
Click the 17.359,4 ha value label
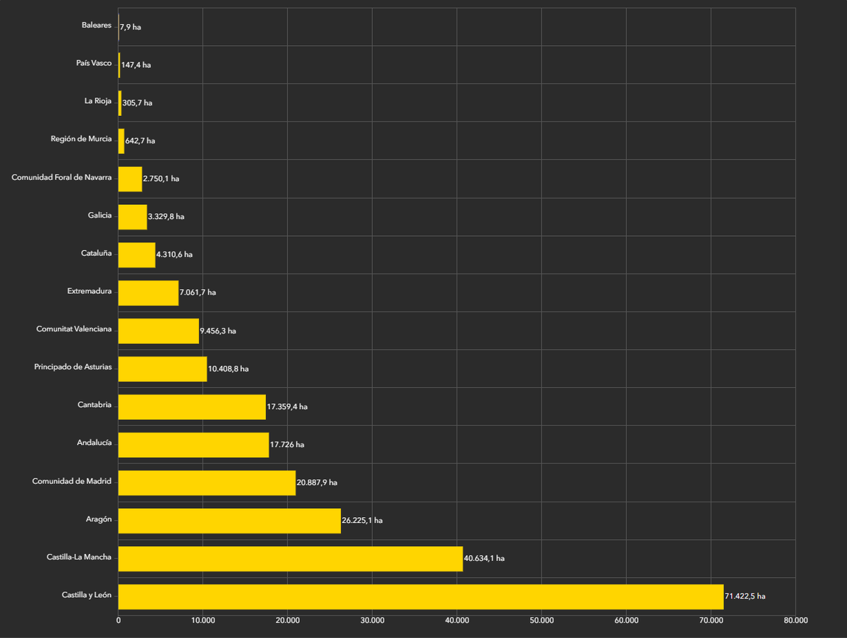[287, 407]
